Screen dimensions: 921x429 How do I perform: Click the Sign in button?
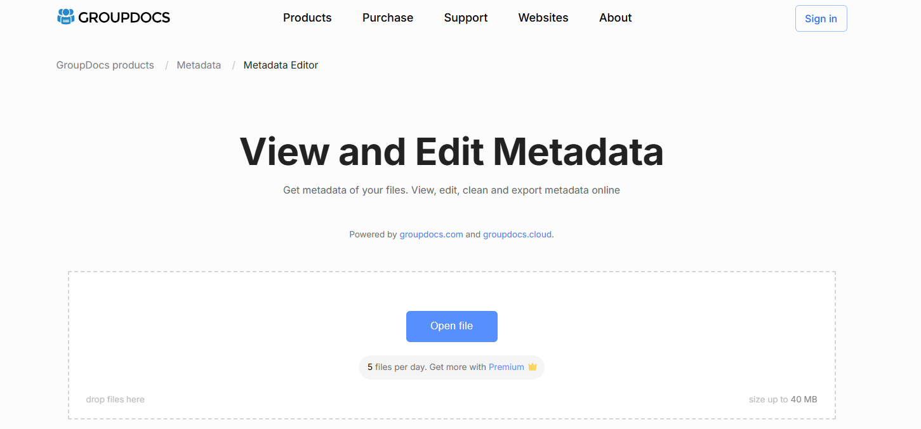821,18
